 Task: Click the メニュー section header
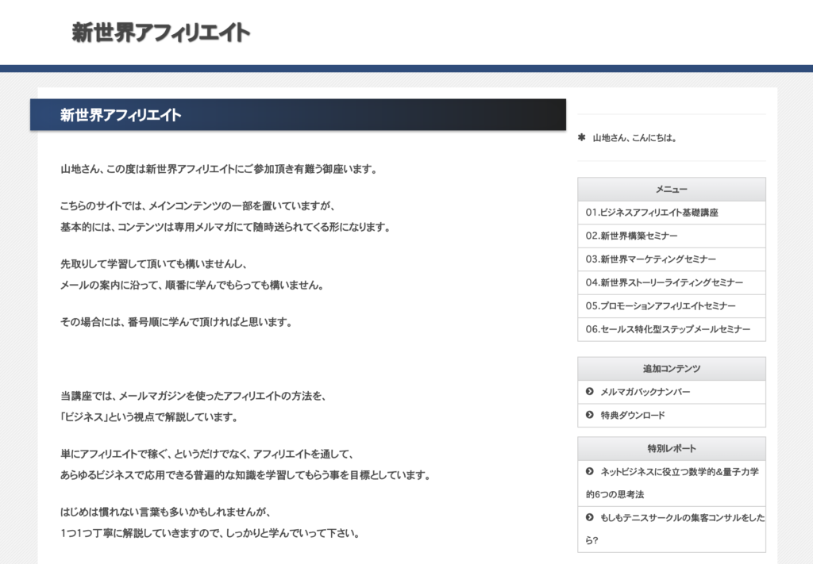(x=672, y=189)
